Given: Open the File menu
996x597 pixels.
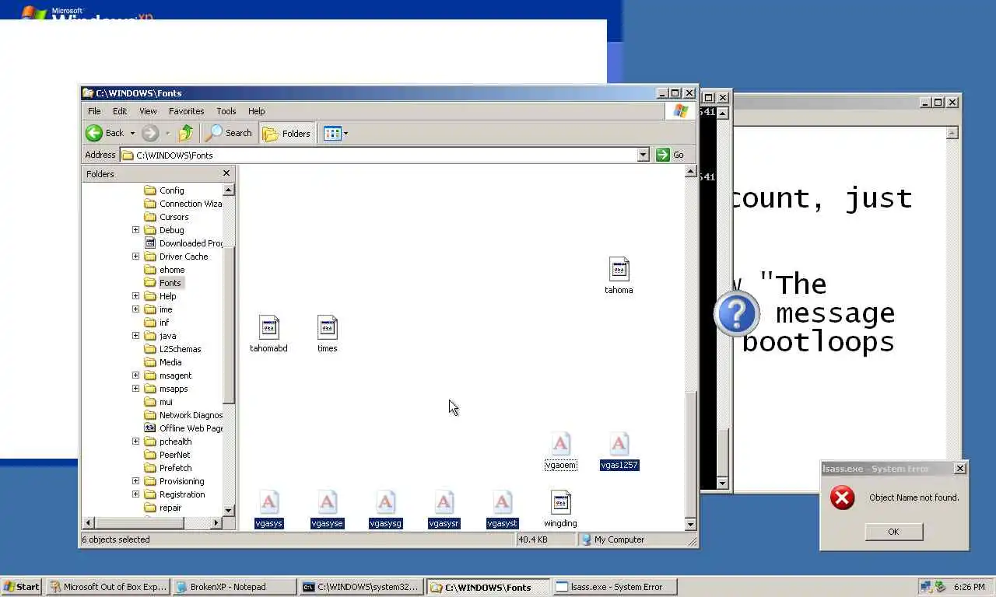Looking at the screenshot, I should point(94,111).
